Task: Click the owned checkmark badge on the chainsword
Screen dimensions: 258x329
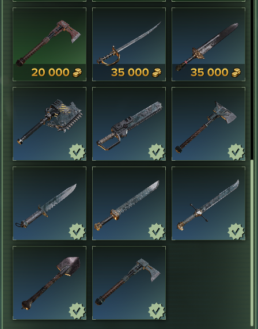Action: coord(157,152)
